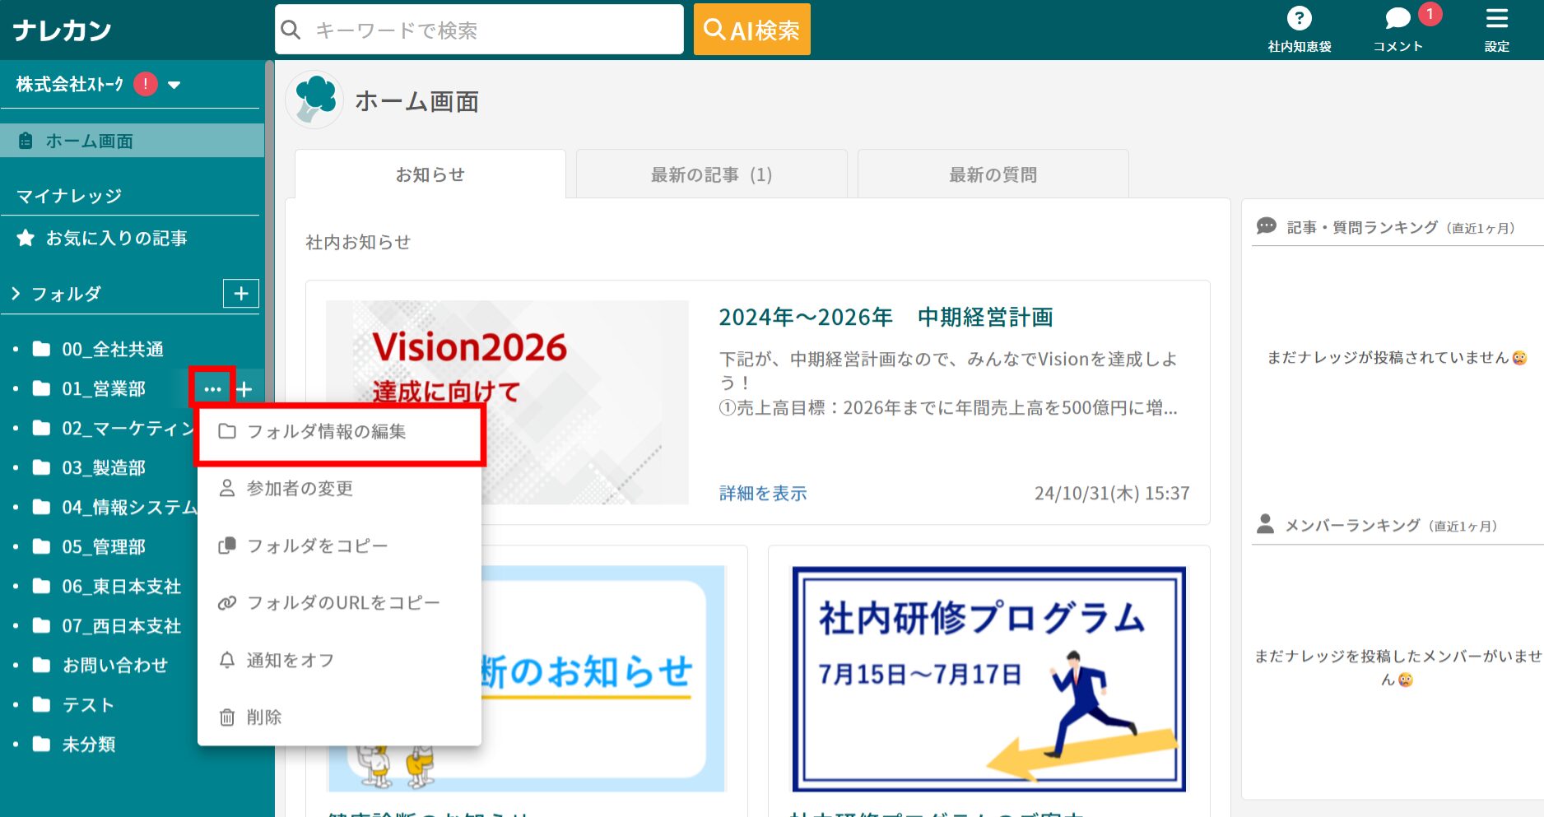Open the 07_西日本支社 folder
Screen dimensions: 1544x817
(x=121, y=625)
